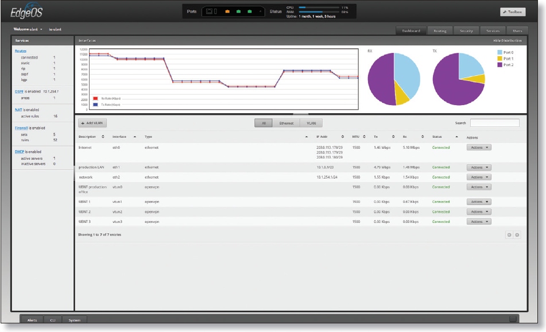Click the Status label in header
Viewport: 546px width, 332px height.
[x=437, y=137]
